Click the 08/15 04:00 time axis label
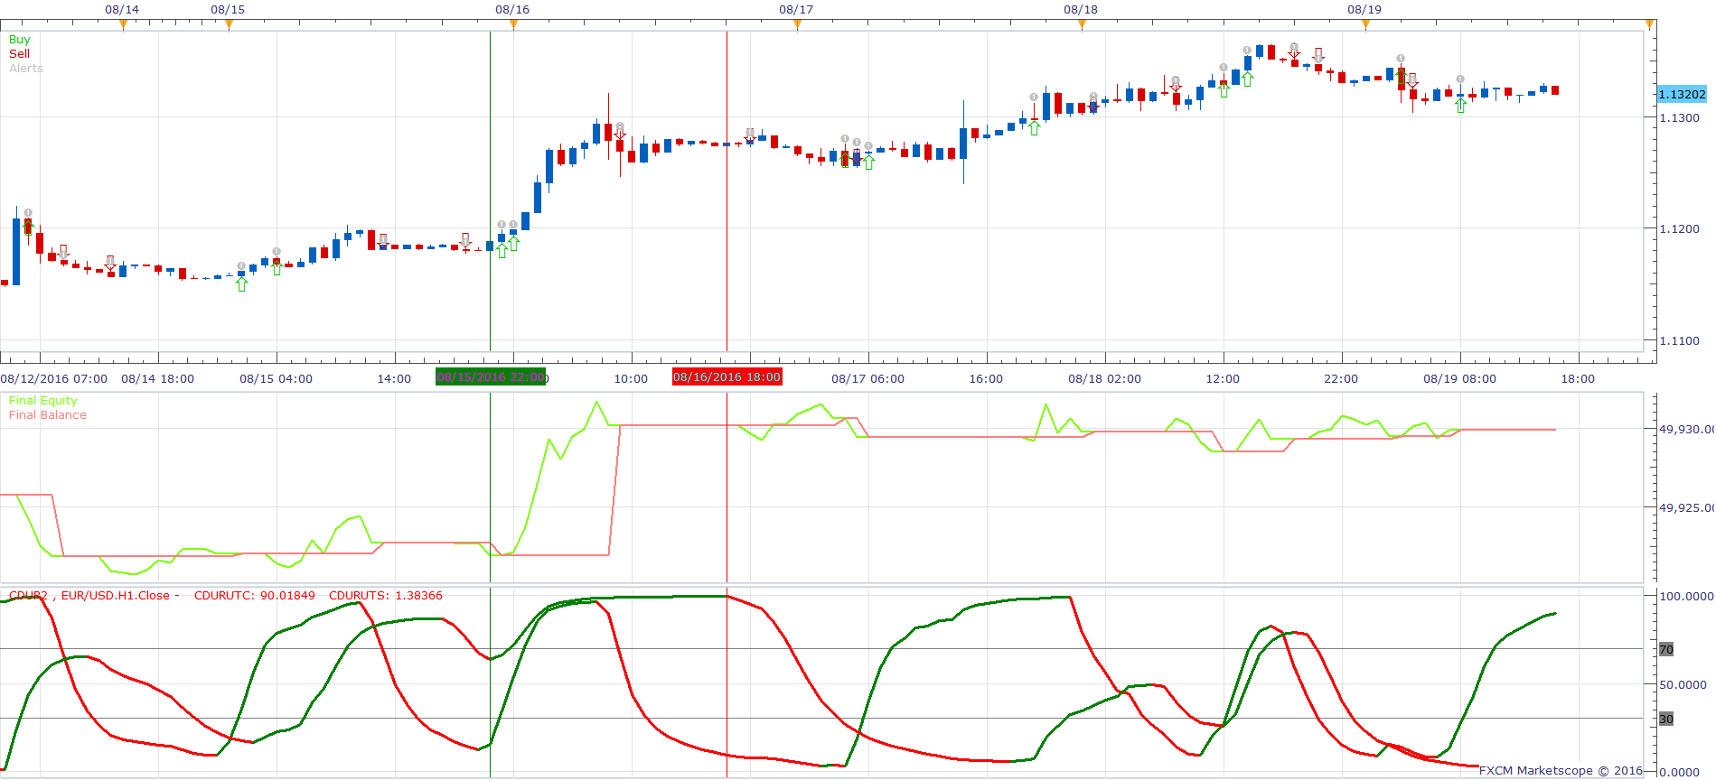1716x780 pixels. tap(277, 379)
